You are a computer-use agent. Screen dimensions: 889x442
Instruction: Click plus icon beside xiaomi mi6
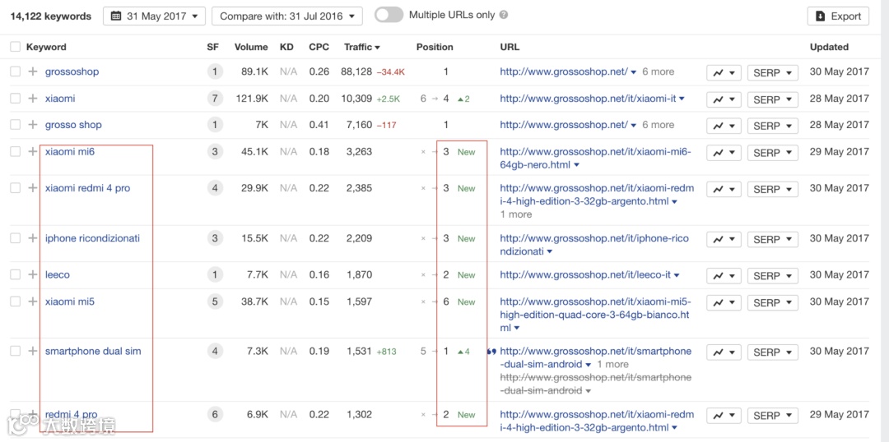tap(33, 152)
